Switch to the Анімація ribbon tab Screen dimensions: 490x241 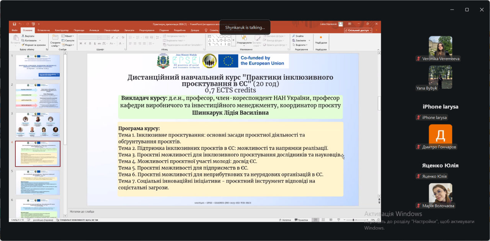pos(94,30)
